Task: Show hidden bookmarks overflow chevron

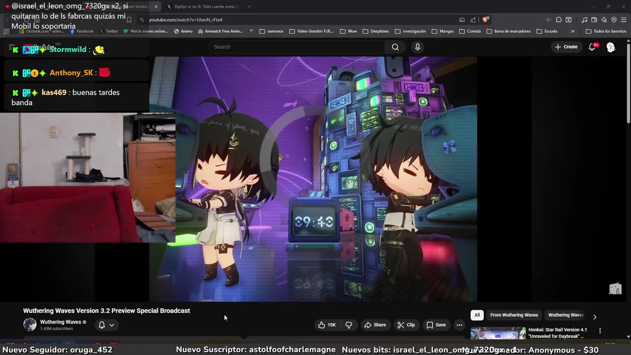Action: coord(572,31)
